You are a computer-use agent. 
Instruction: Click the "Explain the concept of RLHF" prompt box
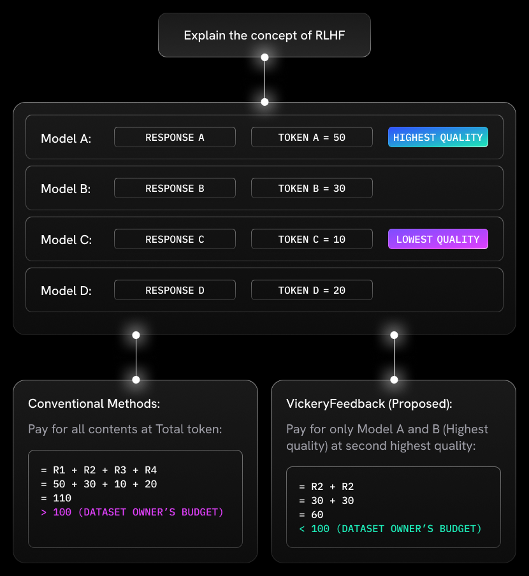tap(264, 35)
